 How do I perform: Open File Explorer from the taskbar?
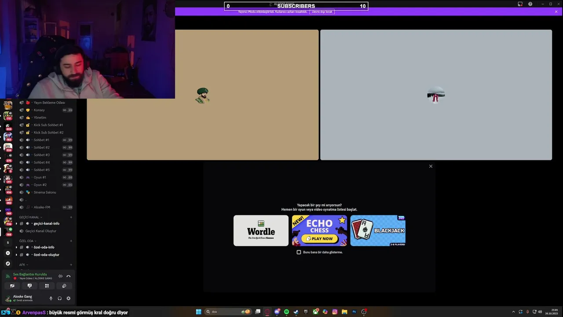344,312
